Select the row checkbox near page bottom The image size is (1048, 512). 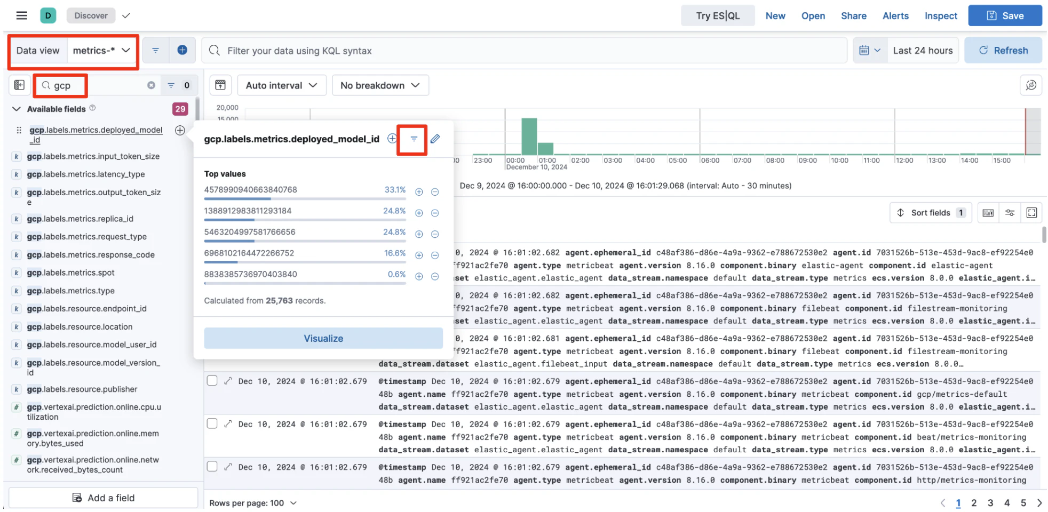212,467
